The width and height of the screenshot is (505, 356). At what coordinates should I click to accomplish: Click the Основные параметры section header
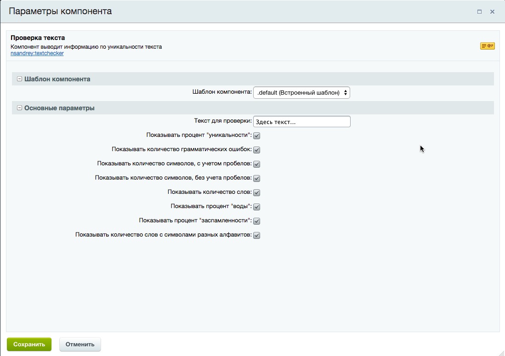253,108
